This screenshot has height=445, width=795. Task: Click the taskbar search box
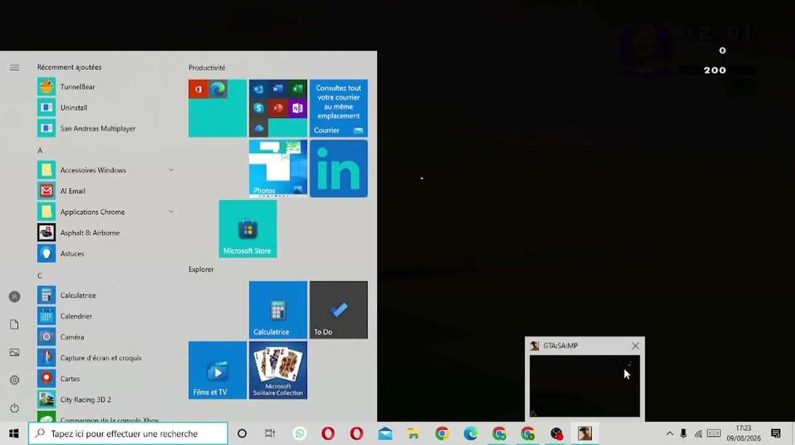click(128, 434)
